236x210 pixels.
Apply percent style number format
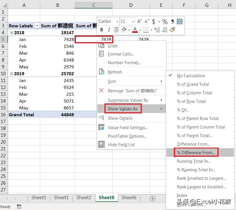pos(165,22)
